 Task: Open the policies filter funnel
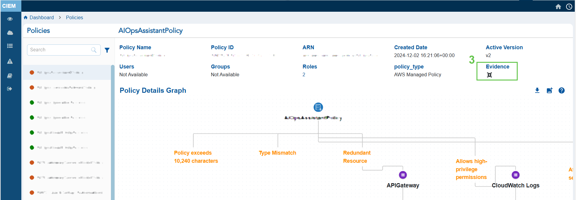(x=107, y=50)
